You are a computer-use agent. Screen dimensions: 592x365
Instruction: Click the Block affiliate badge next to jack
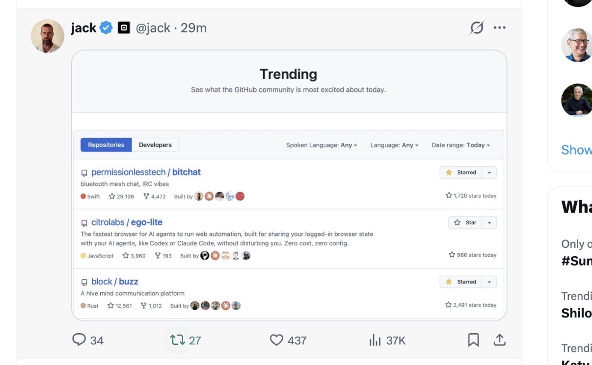pos(124,28)
